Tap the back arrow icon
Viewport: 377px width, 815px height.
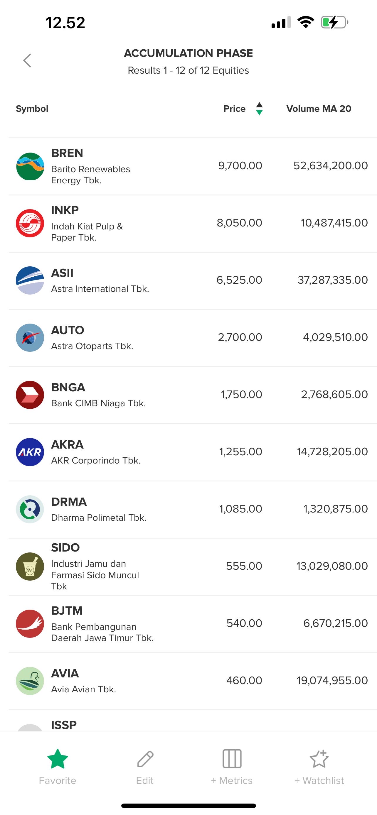[28, 60]
